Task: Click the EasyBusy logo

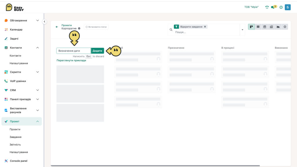Action: pos(15,7)
